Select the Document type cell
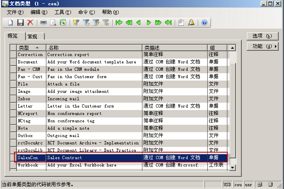284x189 pixels. 31,62
